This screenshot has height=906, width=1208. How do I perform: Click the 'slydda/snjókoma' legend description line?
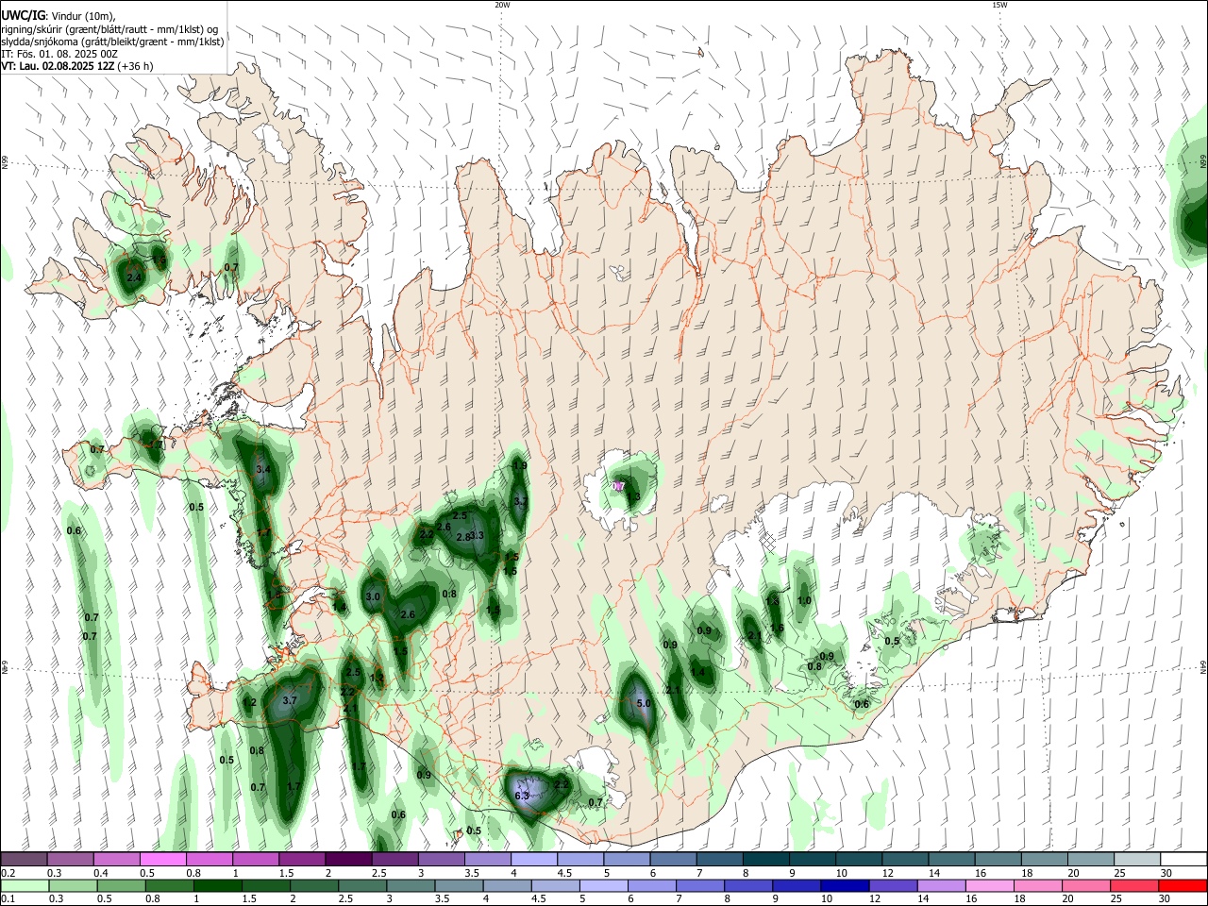(x=112, y=42)
